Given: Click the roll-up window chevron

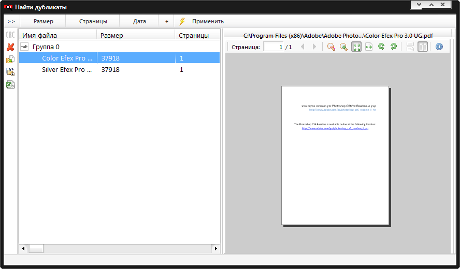Looking at the screenshot, I should pos(431,4).
